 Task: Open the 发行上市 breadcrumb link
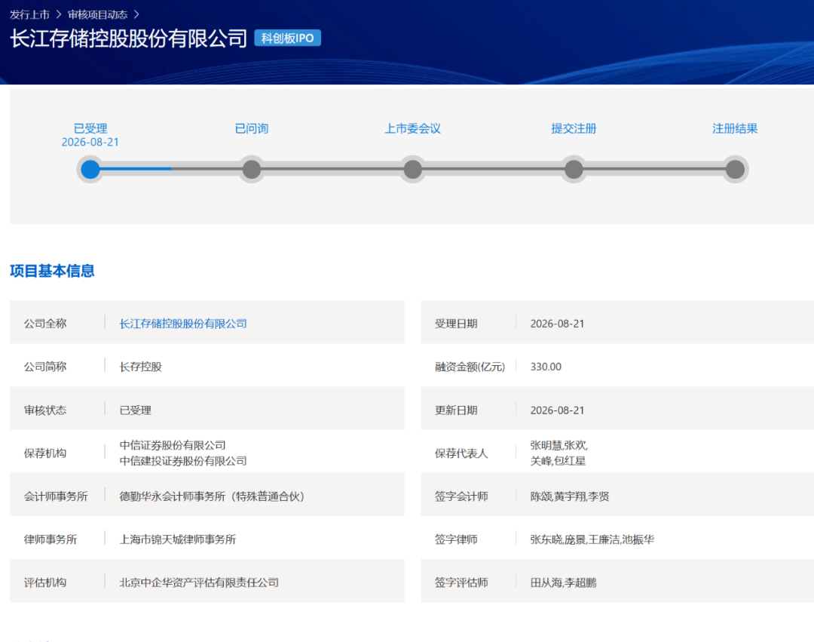(x=29, y=14)
